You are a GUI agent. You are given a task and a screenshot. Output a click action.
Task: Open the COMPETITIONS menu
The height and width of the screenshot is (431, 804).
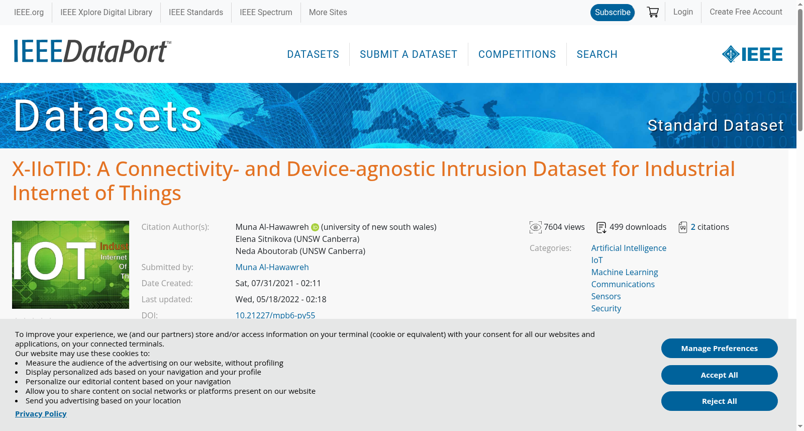tap(517, 54)
